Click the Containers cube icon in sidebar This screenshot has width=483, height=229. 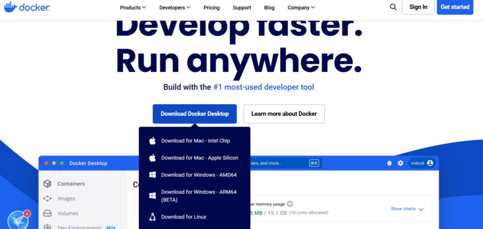coord(47,183)
